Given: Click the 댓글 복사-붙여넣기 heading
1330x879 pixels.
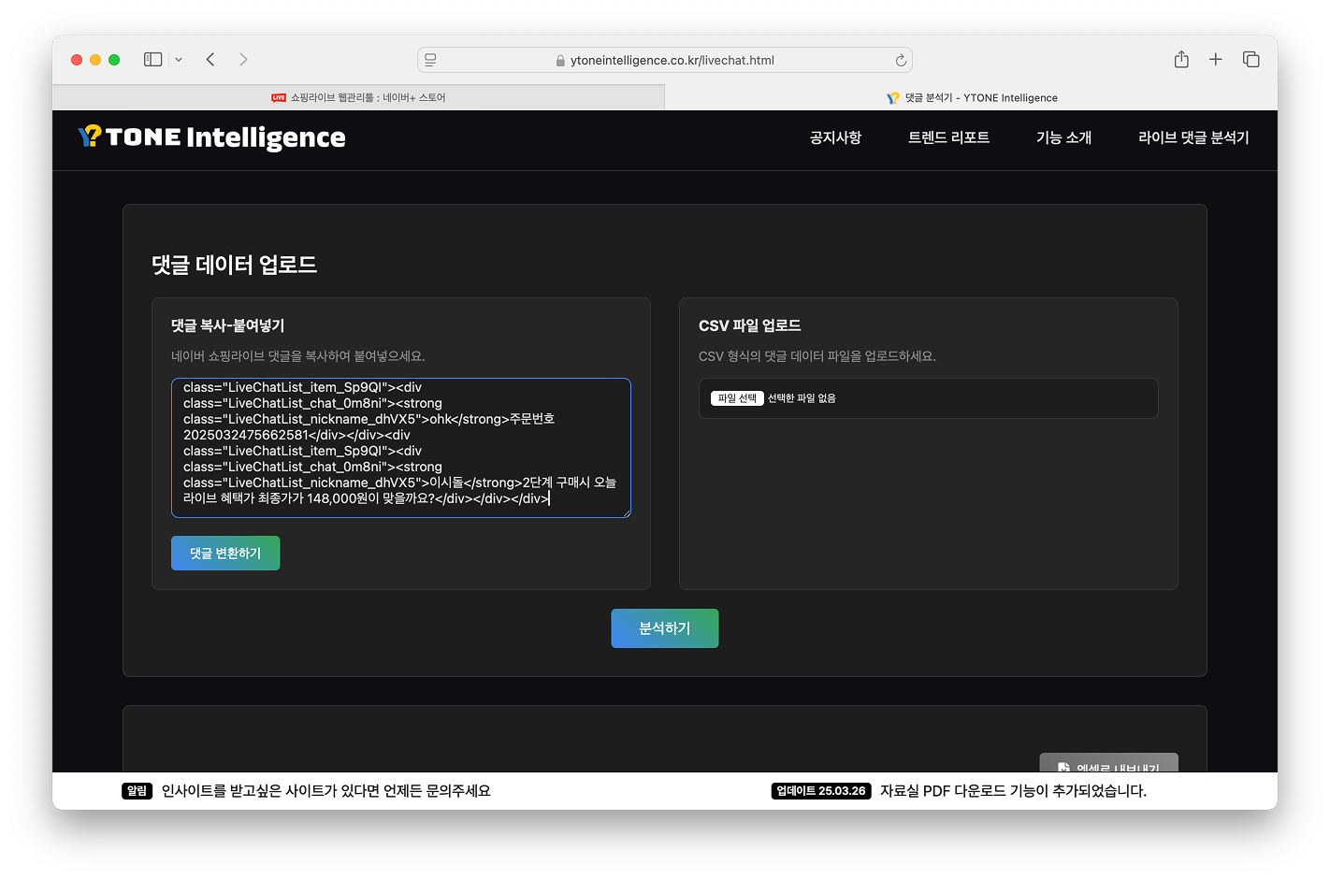Looking at the screenshot, I should click(228, 325).
